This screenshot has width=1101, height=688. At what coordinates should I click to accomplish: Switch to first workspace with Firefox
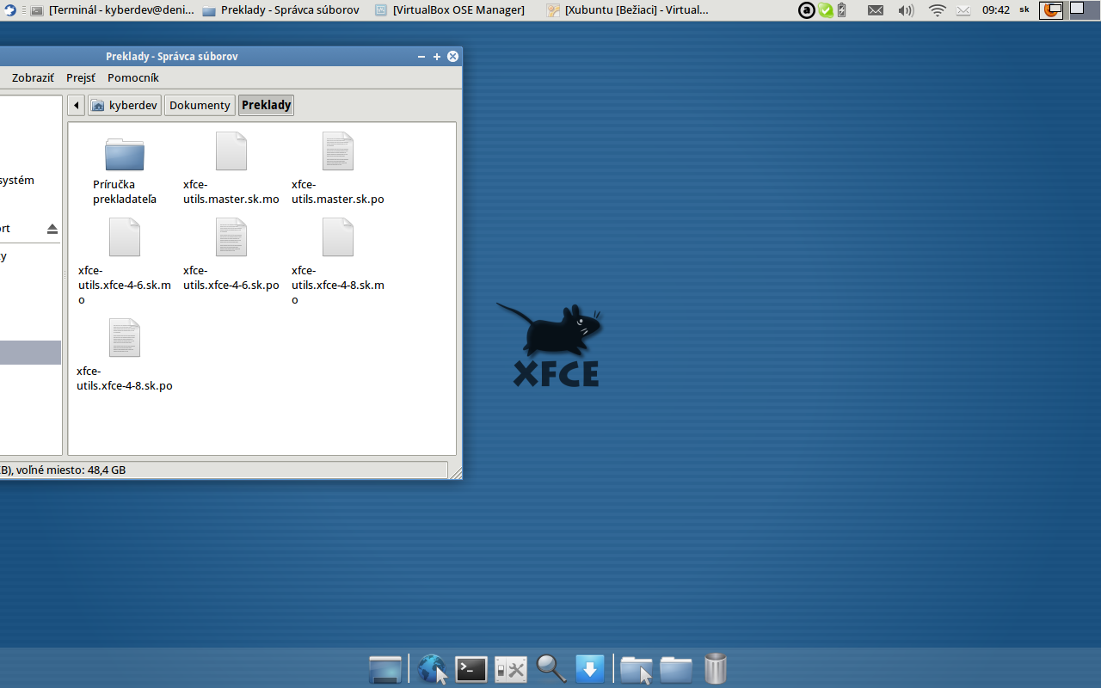pyautogui.click(x=1051, y=10)
